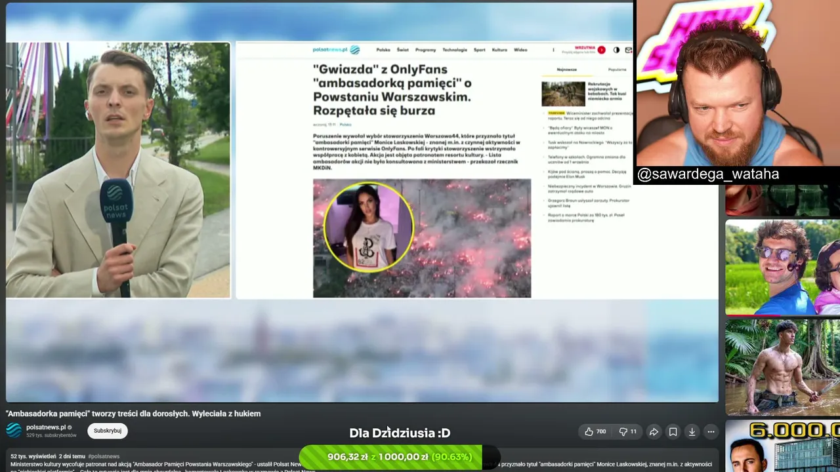This screenshot has height=472, width=840.
Task: Click the polsatnews.pl channel avatar
Action: [14, 431]
